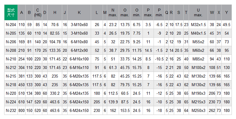Select the N-210 row label
Viewport: 236px width, 119px height.
(x=11, y=59)
